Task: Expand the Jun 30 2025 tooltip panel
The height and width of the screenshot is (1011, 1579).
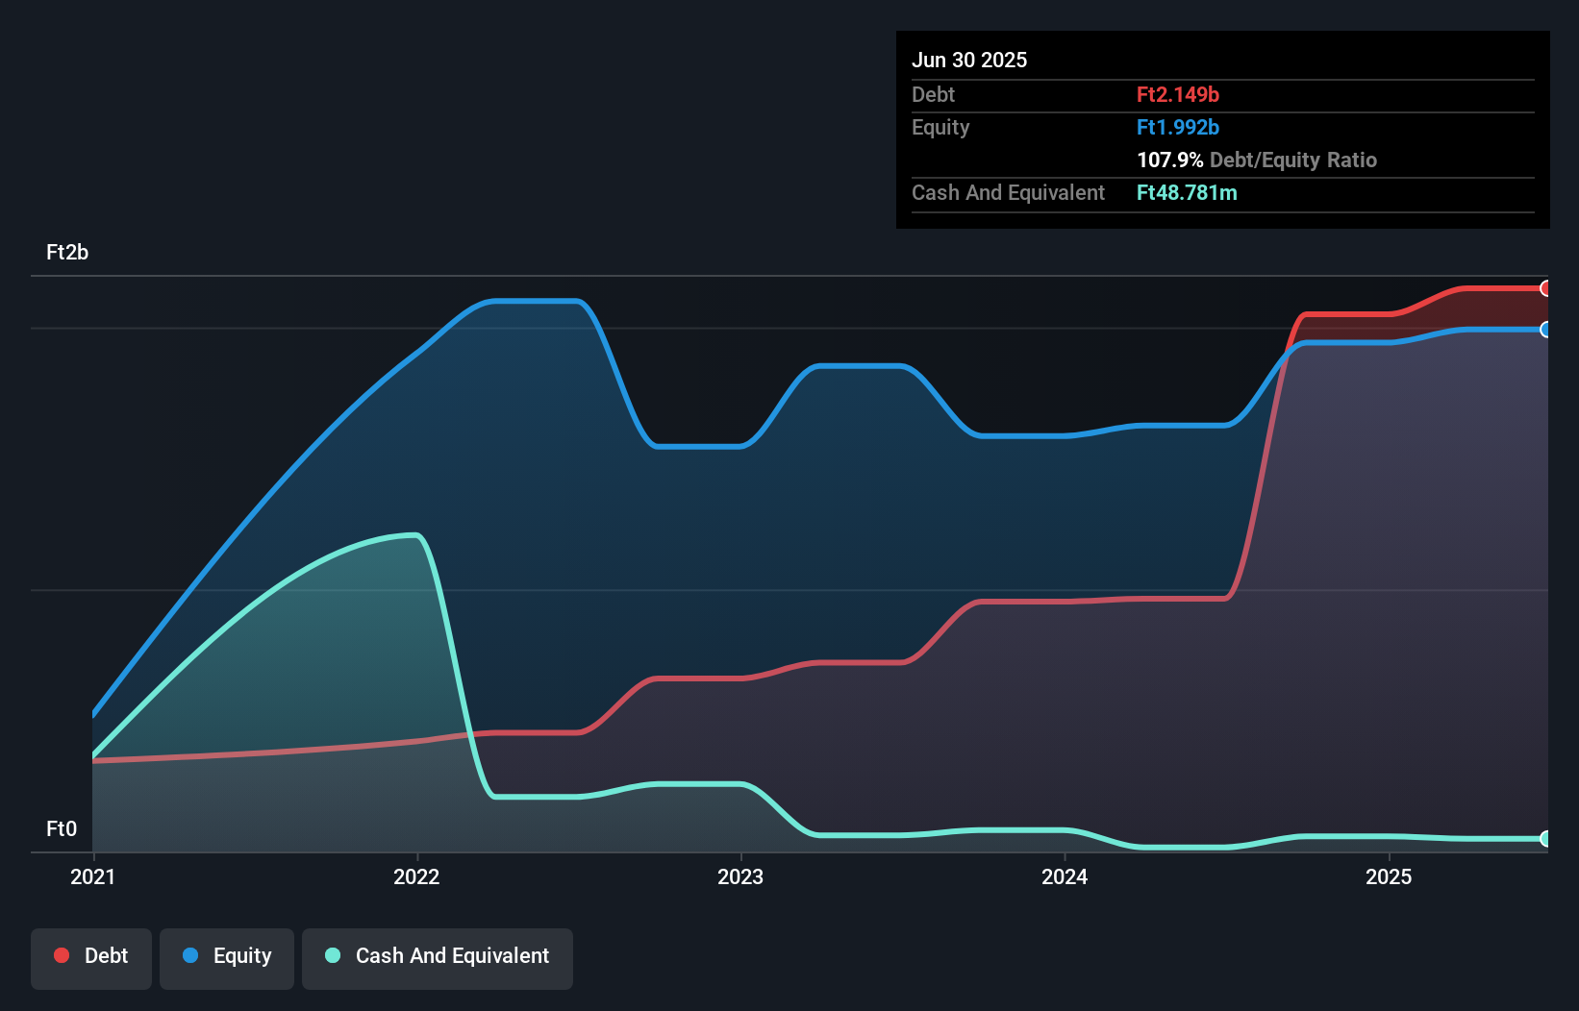Action: (970, 60)
